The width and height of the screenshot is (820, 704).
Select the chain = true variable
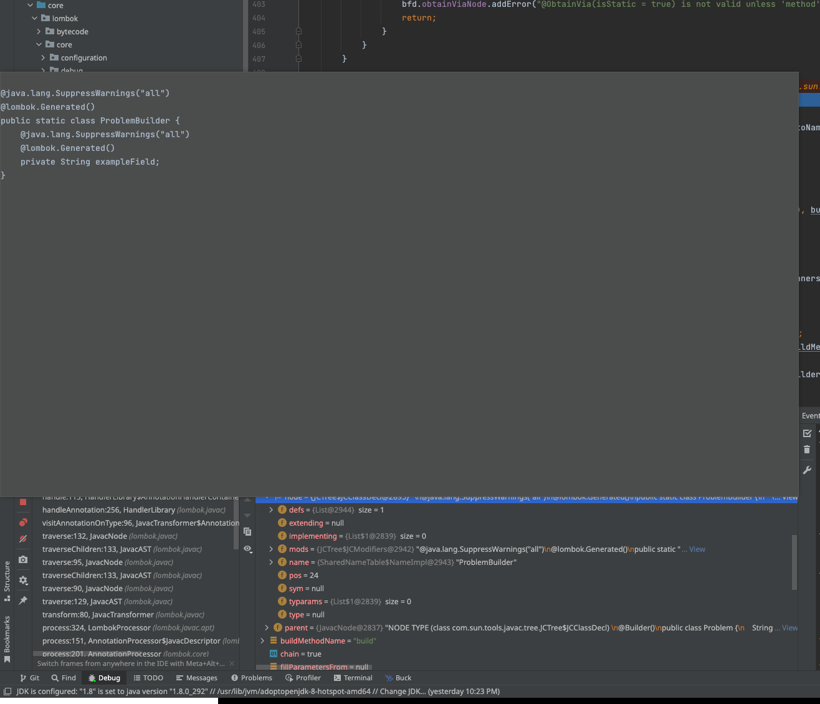coord(295,654)
